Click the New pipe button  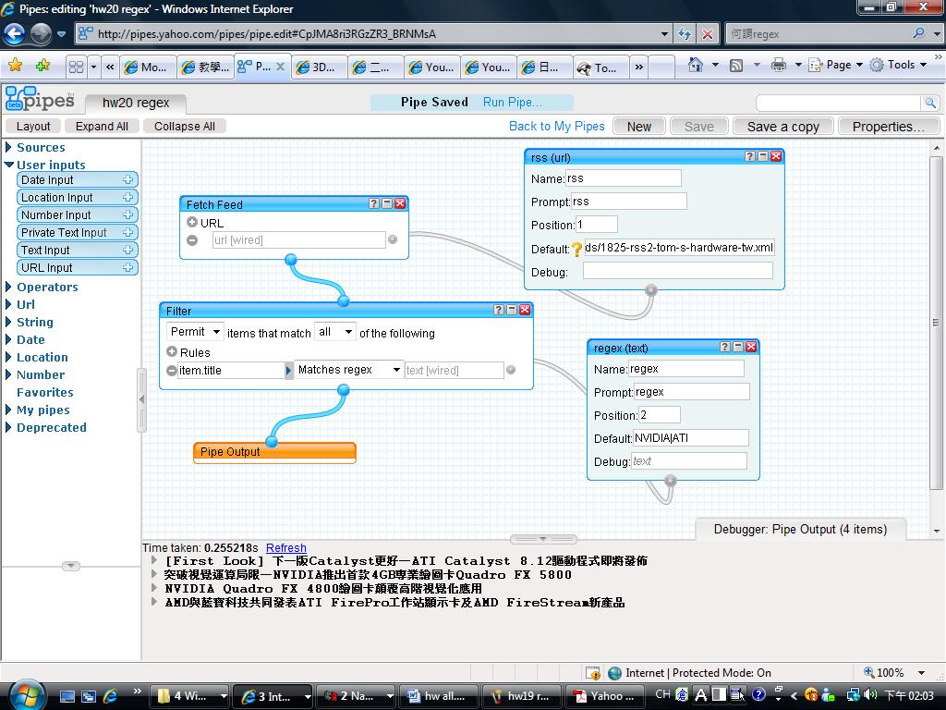click(639, 127)
